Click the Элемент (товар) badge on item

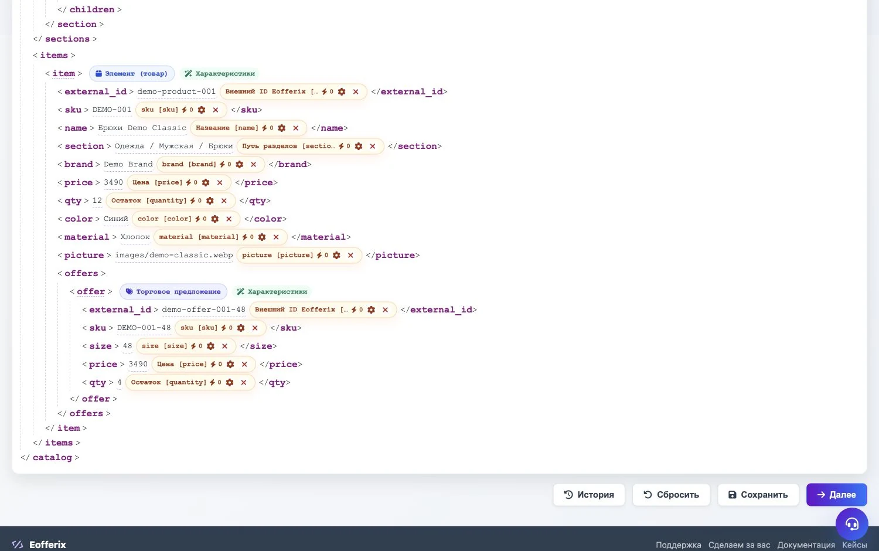click(x=132, y=74)
